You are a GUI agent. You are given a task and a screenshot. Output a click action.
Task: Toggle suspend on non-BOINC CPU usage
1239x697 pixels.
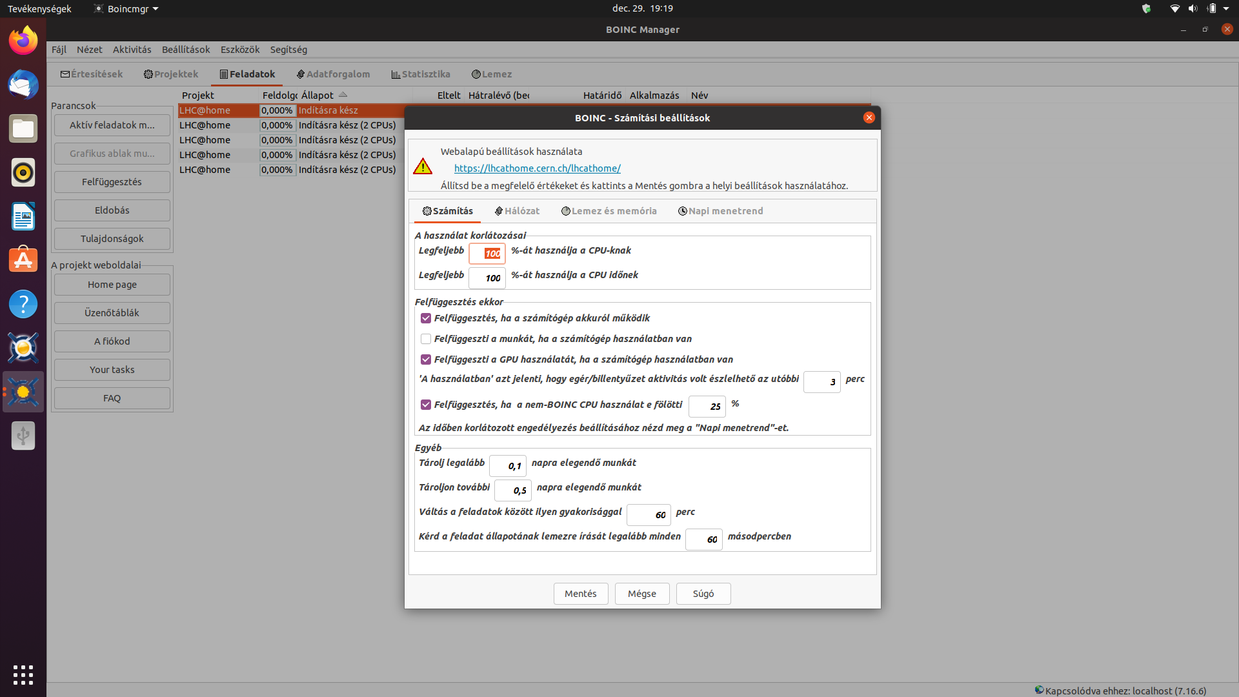(426, 405)
